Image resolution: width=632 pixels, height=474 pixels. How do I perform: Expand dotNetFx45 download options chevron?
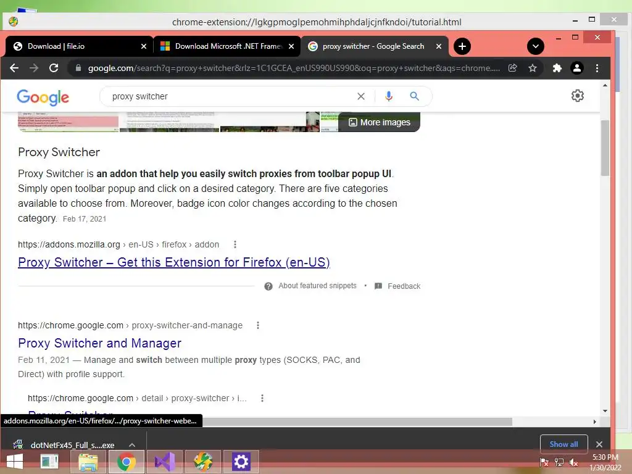[x=132, y=445]
